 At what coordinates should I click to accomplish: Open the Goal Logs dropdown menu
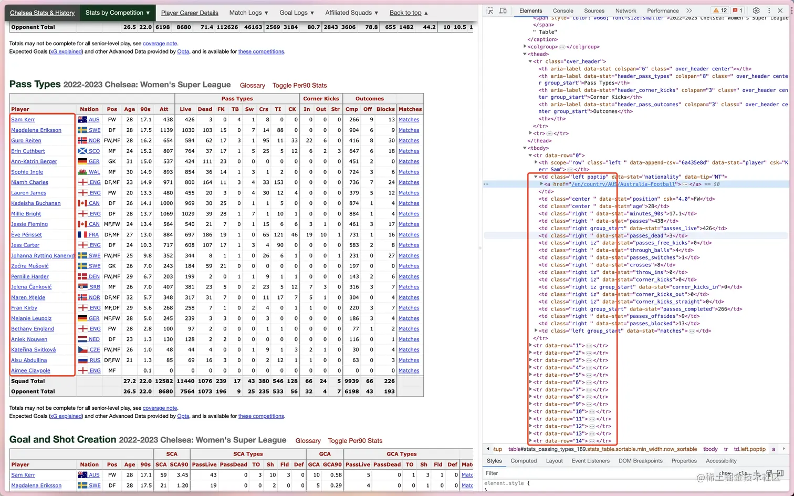[x=297, y=13]
